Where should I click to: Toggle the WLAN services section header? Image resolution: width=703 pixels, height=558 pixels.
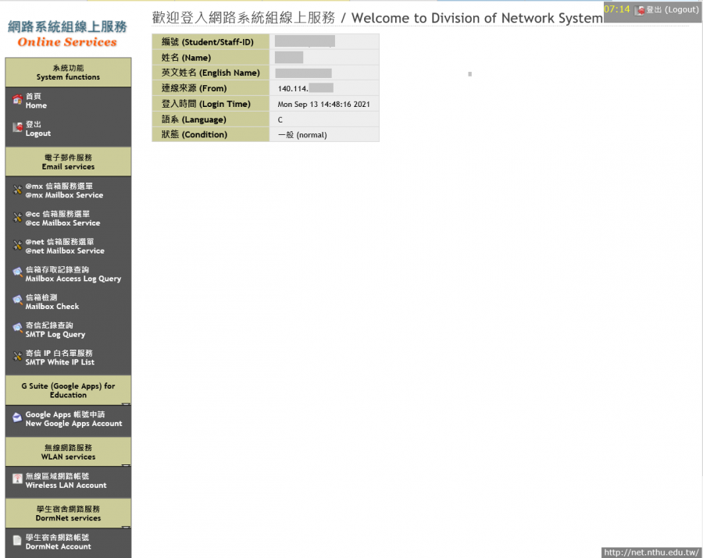68,452
